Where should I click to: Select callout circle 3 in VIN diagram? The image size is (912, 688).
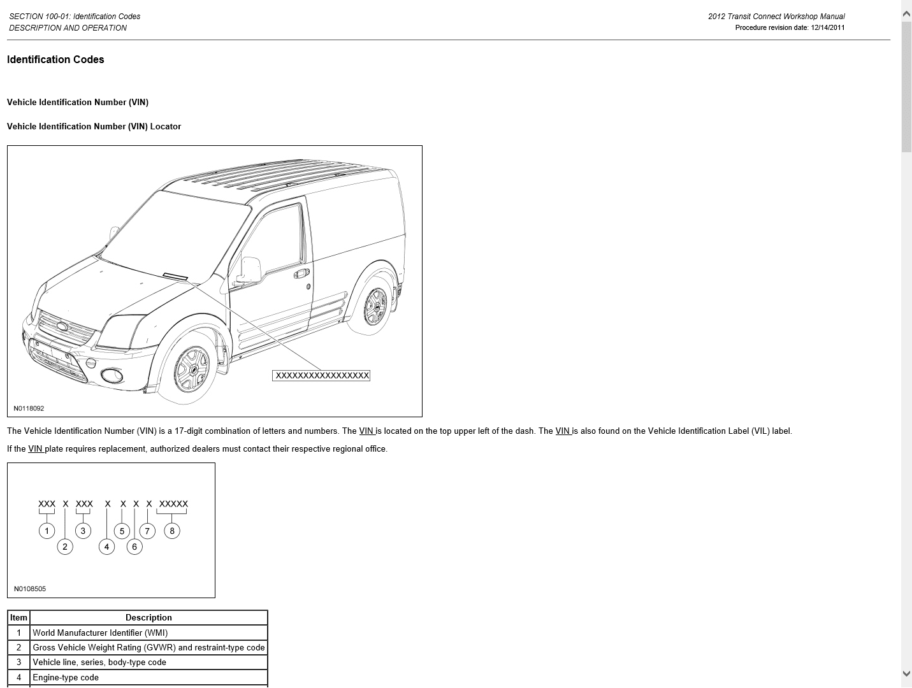(83, 531)
